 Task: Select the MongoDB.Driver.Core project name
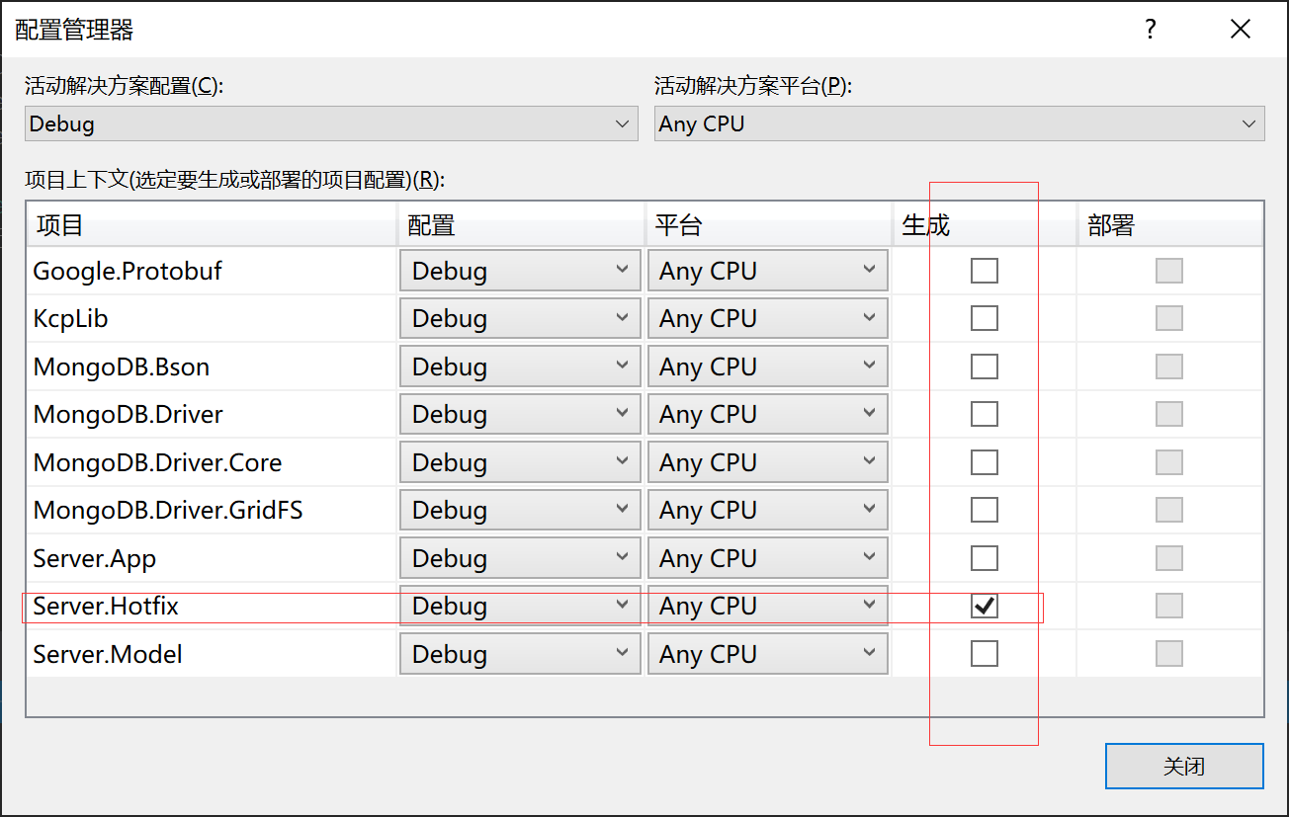pos(157,462)
